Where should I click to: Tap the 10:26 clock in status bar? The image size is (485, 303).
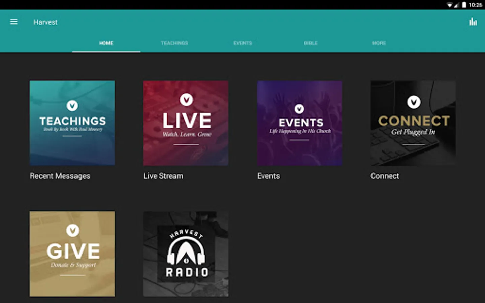pyautogui.click(x=475, y=5)
